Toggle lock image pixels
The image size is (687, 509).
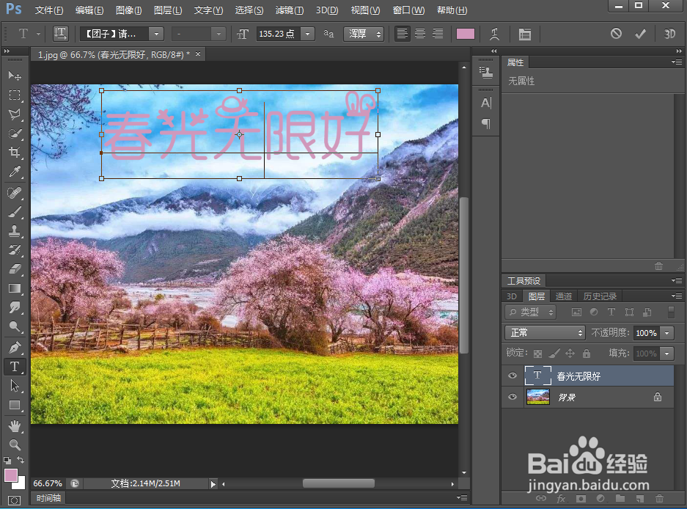554,354
